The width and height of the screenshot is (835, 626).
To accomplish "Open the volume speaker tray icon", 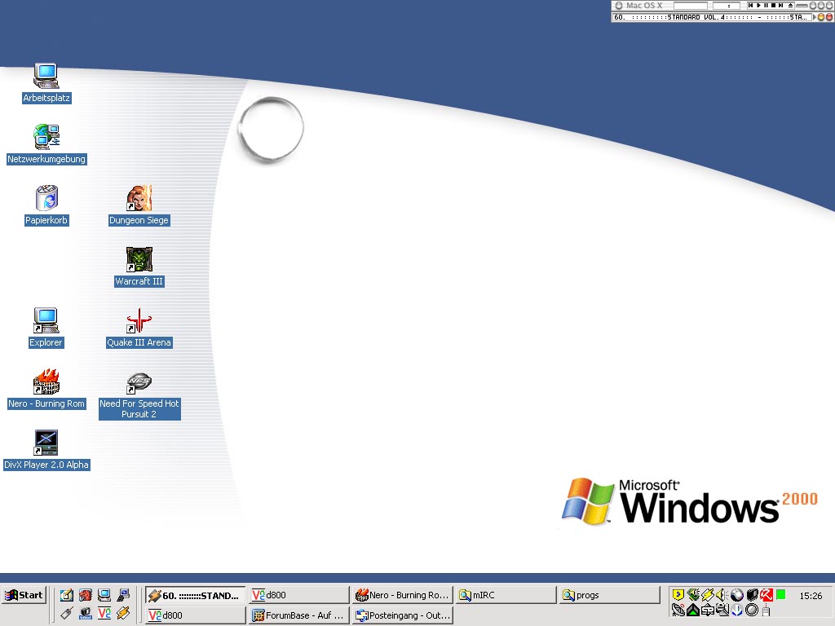I will click(x=722, y=594).
